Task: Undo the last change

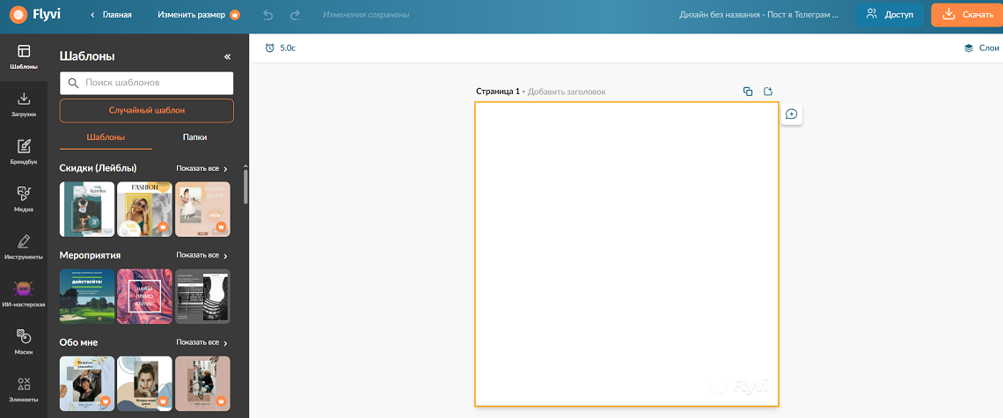Action: click(268, 14)
